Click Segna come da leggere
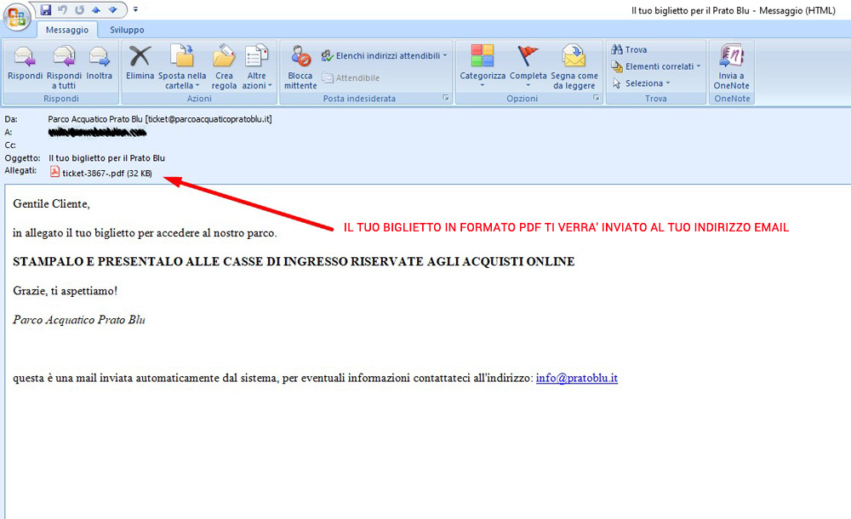 (574, 66)
